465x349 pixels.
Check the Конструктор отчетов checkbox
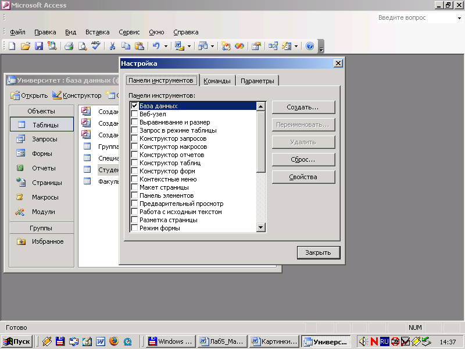coord(134,155)
